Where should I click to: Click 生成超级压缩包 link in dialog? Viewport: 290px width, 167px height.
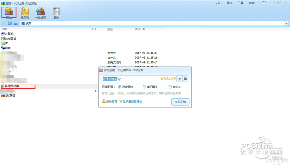pos(131,102)
